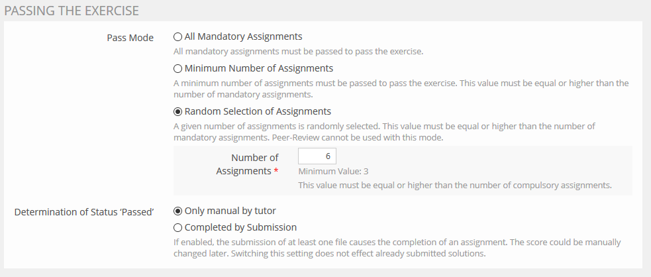Viewport: 651px width, 277px height.
Task: Click the 'Pass Mode' row label
Action: (130, 38)
